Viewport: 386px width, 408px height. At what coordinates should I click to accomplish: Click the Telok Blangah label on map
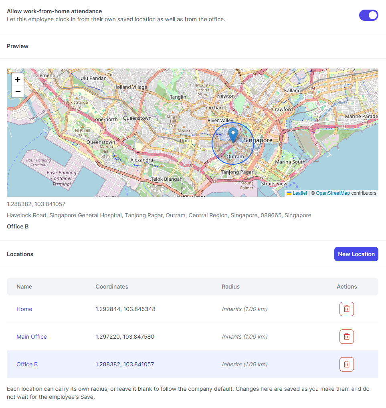pyautogui.click(x=167, y=179)
